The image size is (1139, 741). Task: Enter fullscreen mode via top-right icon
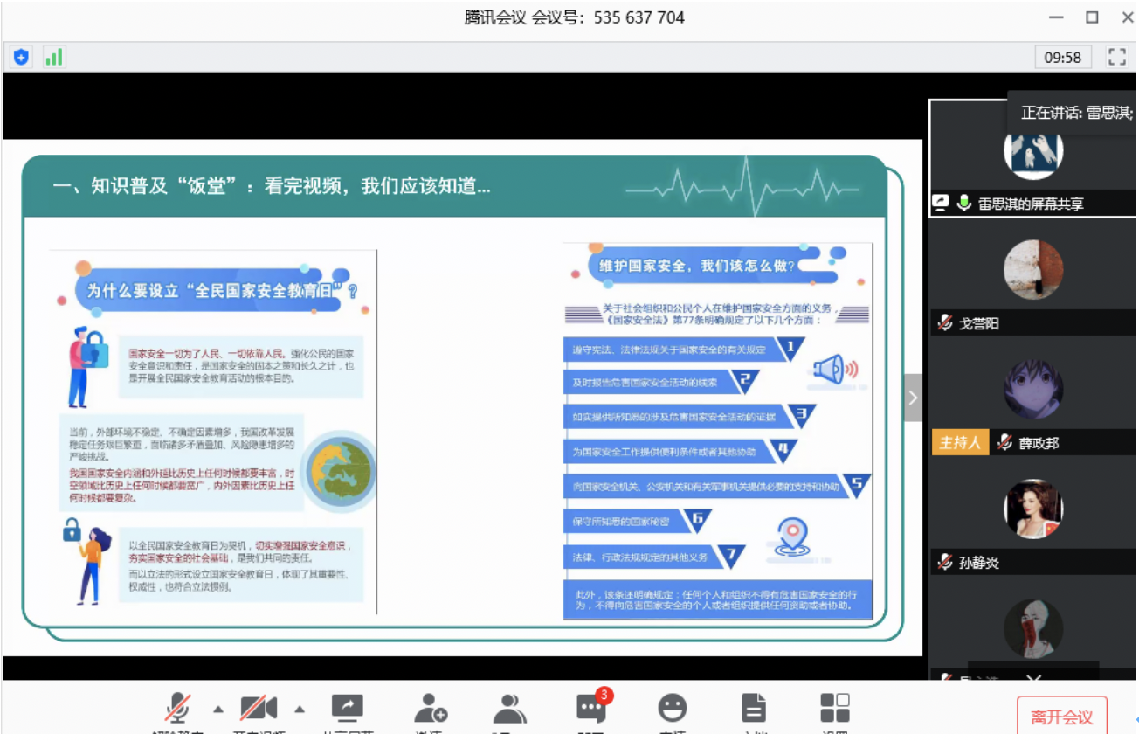[x=1116, y=58]
